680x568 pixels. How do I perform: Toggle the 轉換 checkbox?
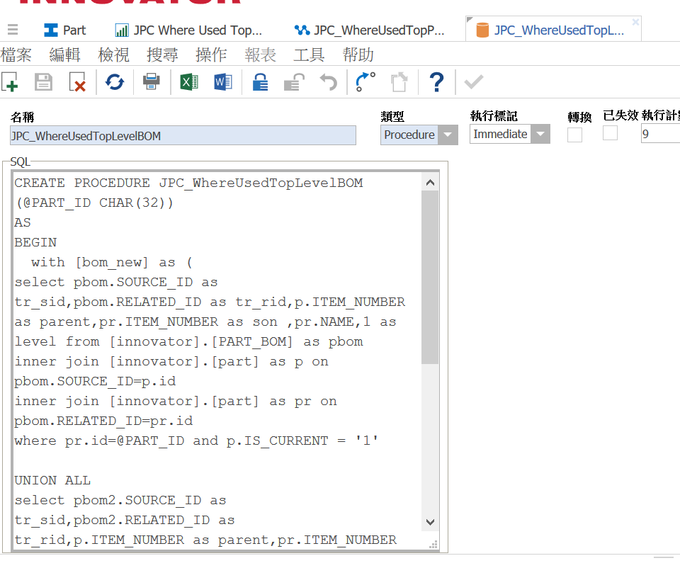pyautogui.click(x=574, y=135)
